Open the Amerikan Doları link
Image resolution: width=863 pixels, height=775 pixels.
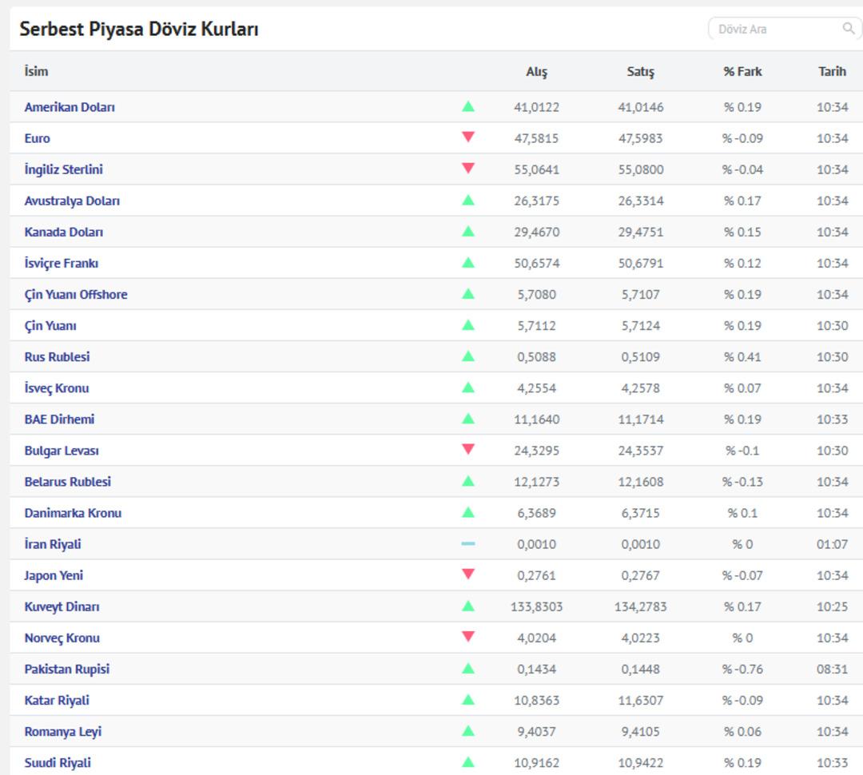pyautogui.click(x=70, y=107)
